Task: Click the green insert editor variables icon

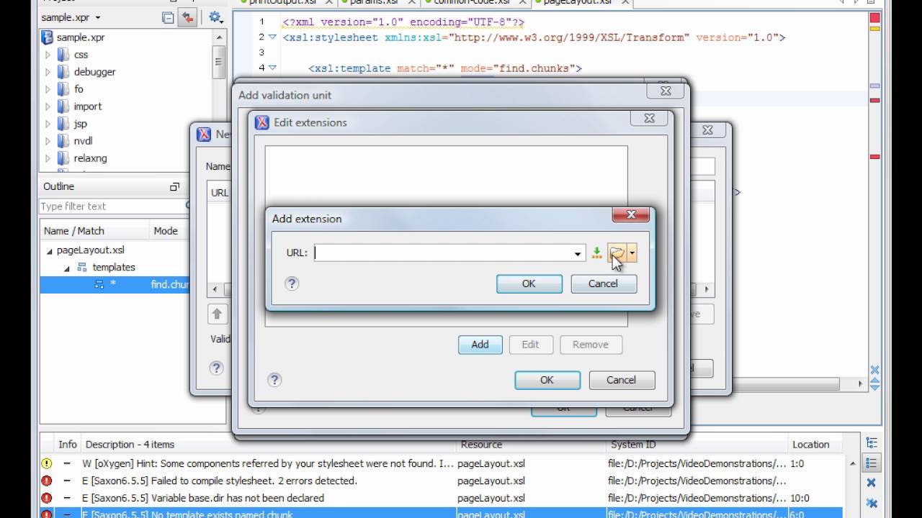Action: [x=596, y=253]
